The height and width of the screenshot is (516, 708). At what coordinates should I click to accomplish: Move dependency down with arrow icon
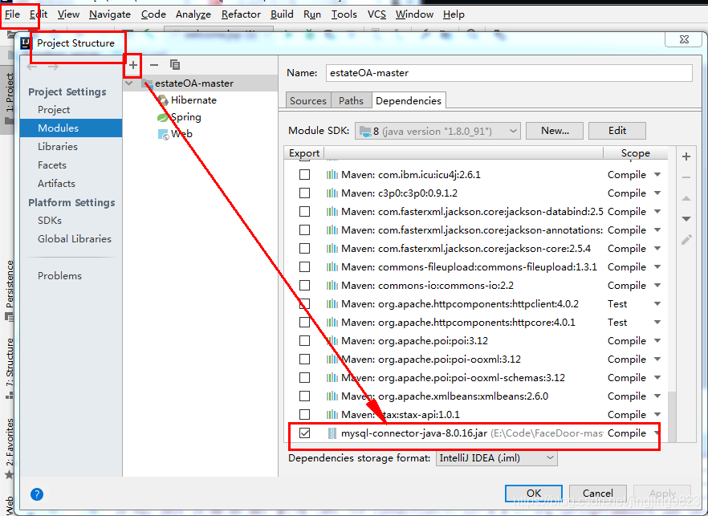point(686,219)
